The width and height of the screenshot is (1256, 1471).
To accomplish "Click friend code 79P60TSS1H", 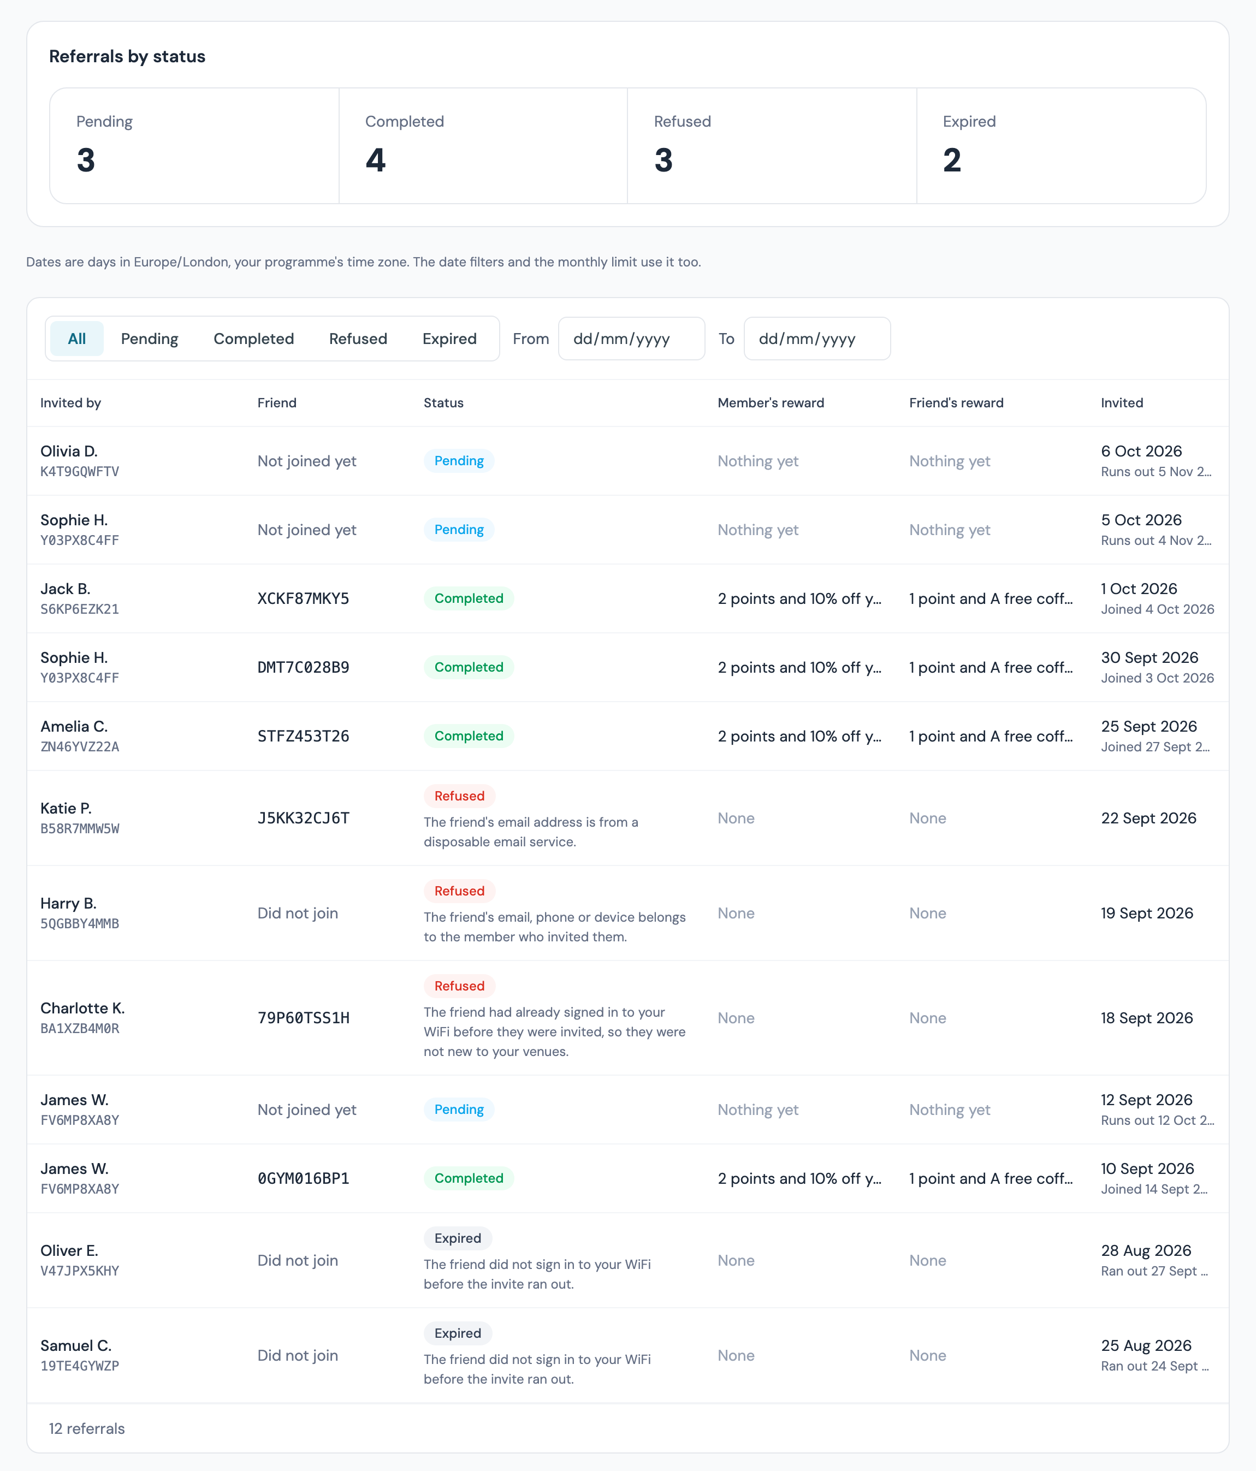I will click(x=303, y=1018).
